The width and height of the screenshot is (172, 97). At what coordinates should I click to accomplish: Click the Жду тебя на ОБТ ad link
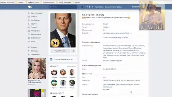[34, 82]
